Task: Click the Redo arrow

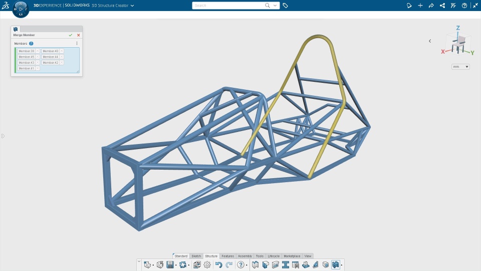Action: [x=229, y=264]
